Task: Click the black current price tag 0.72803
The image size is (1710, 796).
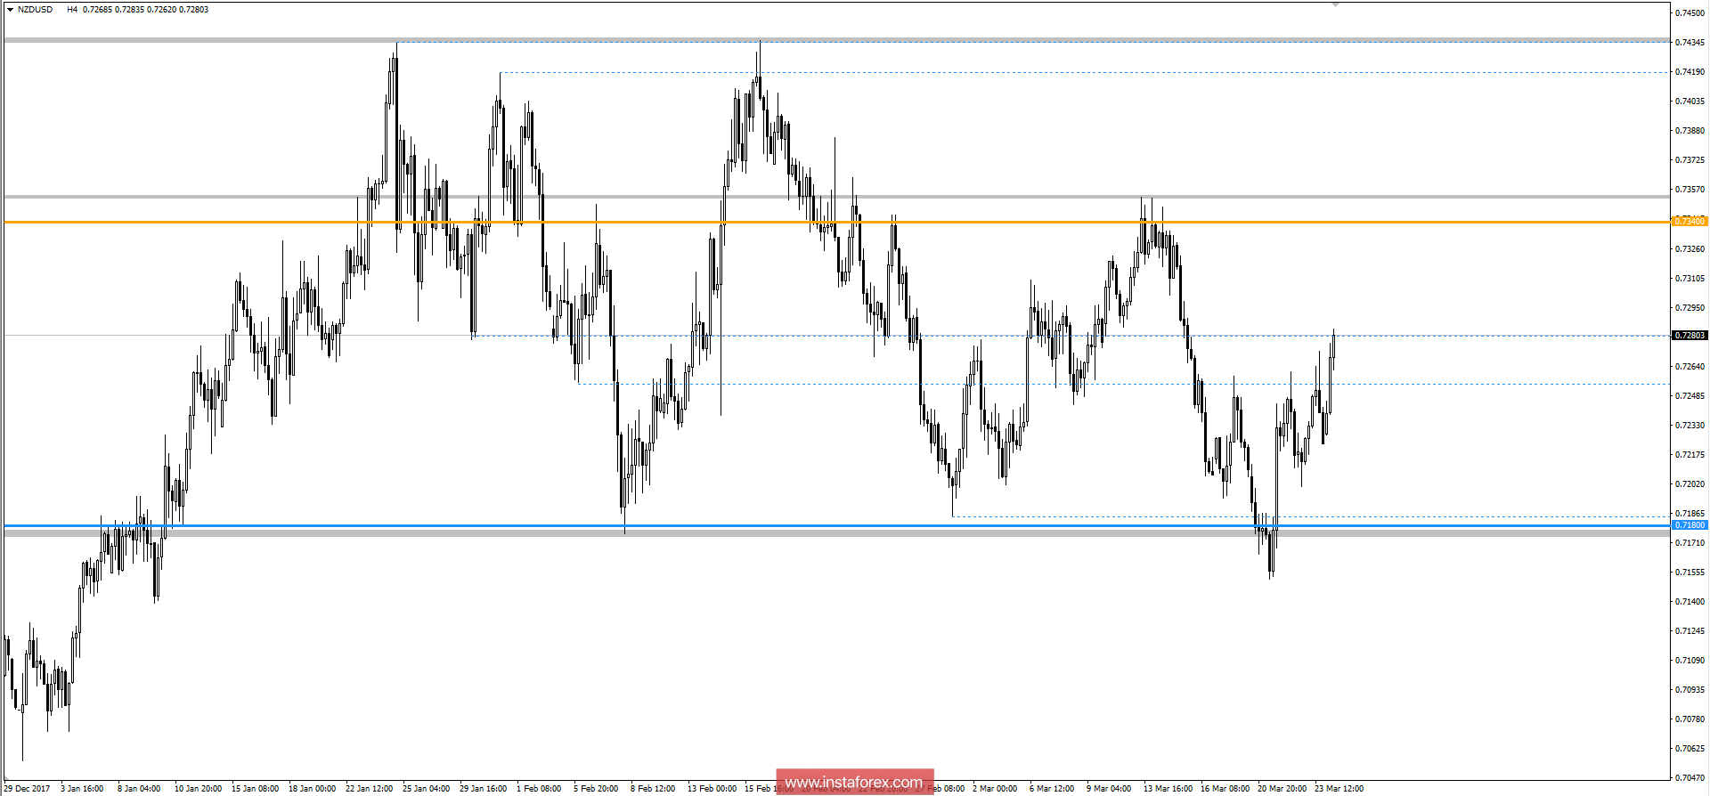Action: (x=1690, y=336)
